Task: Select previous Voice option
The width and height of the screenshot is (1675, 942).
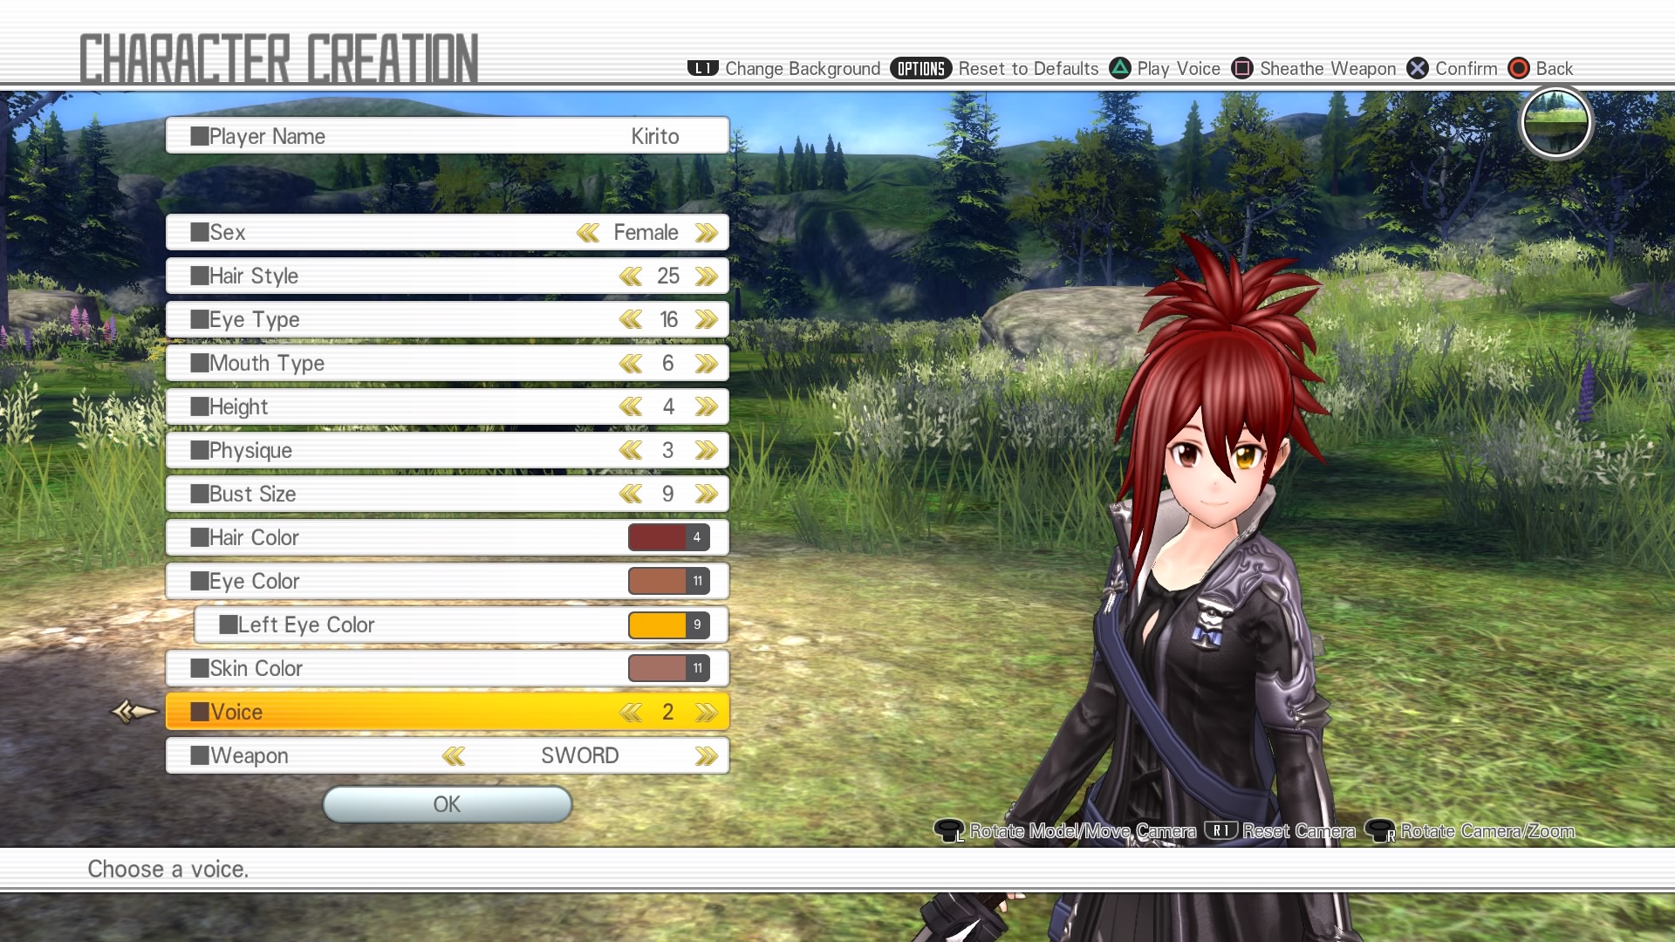Action: point(631,713)
